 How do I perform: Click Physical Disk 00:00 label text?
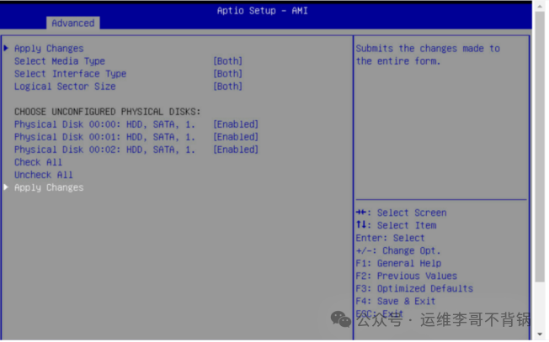pyautogui.click(x=104, y=124)
